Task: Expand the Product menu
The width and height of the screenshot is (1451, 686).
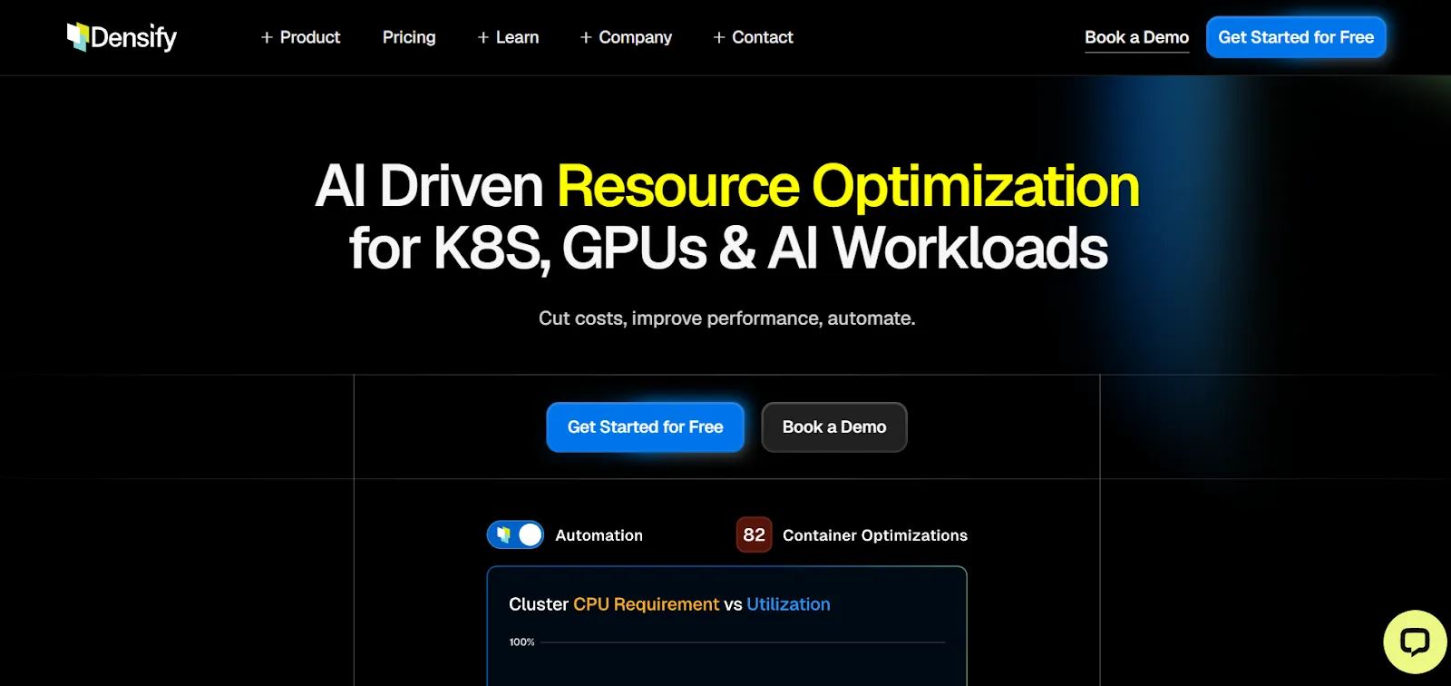Action: [x=300, y=37]
